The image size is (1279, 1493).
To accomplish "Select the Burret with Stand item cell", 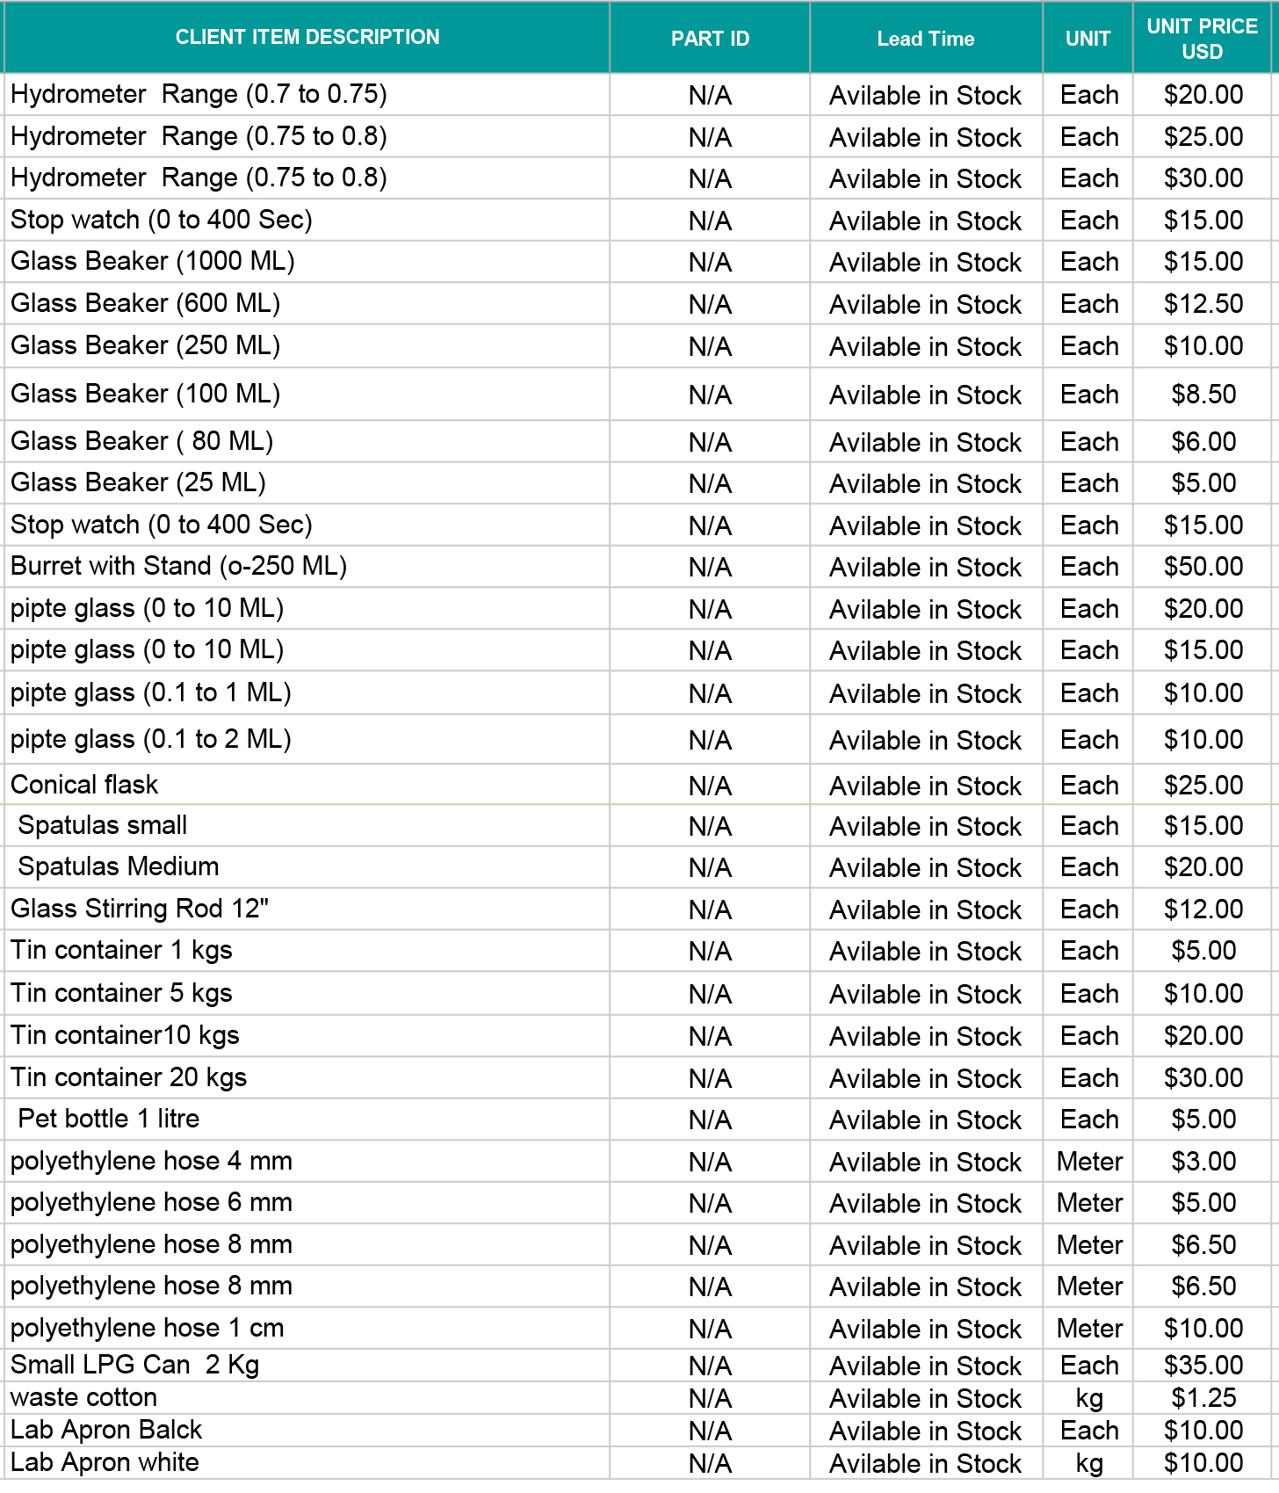I will [x=178, y=566].
